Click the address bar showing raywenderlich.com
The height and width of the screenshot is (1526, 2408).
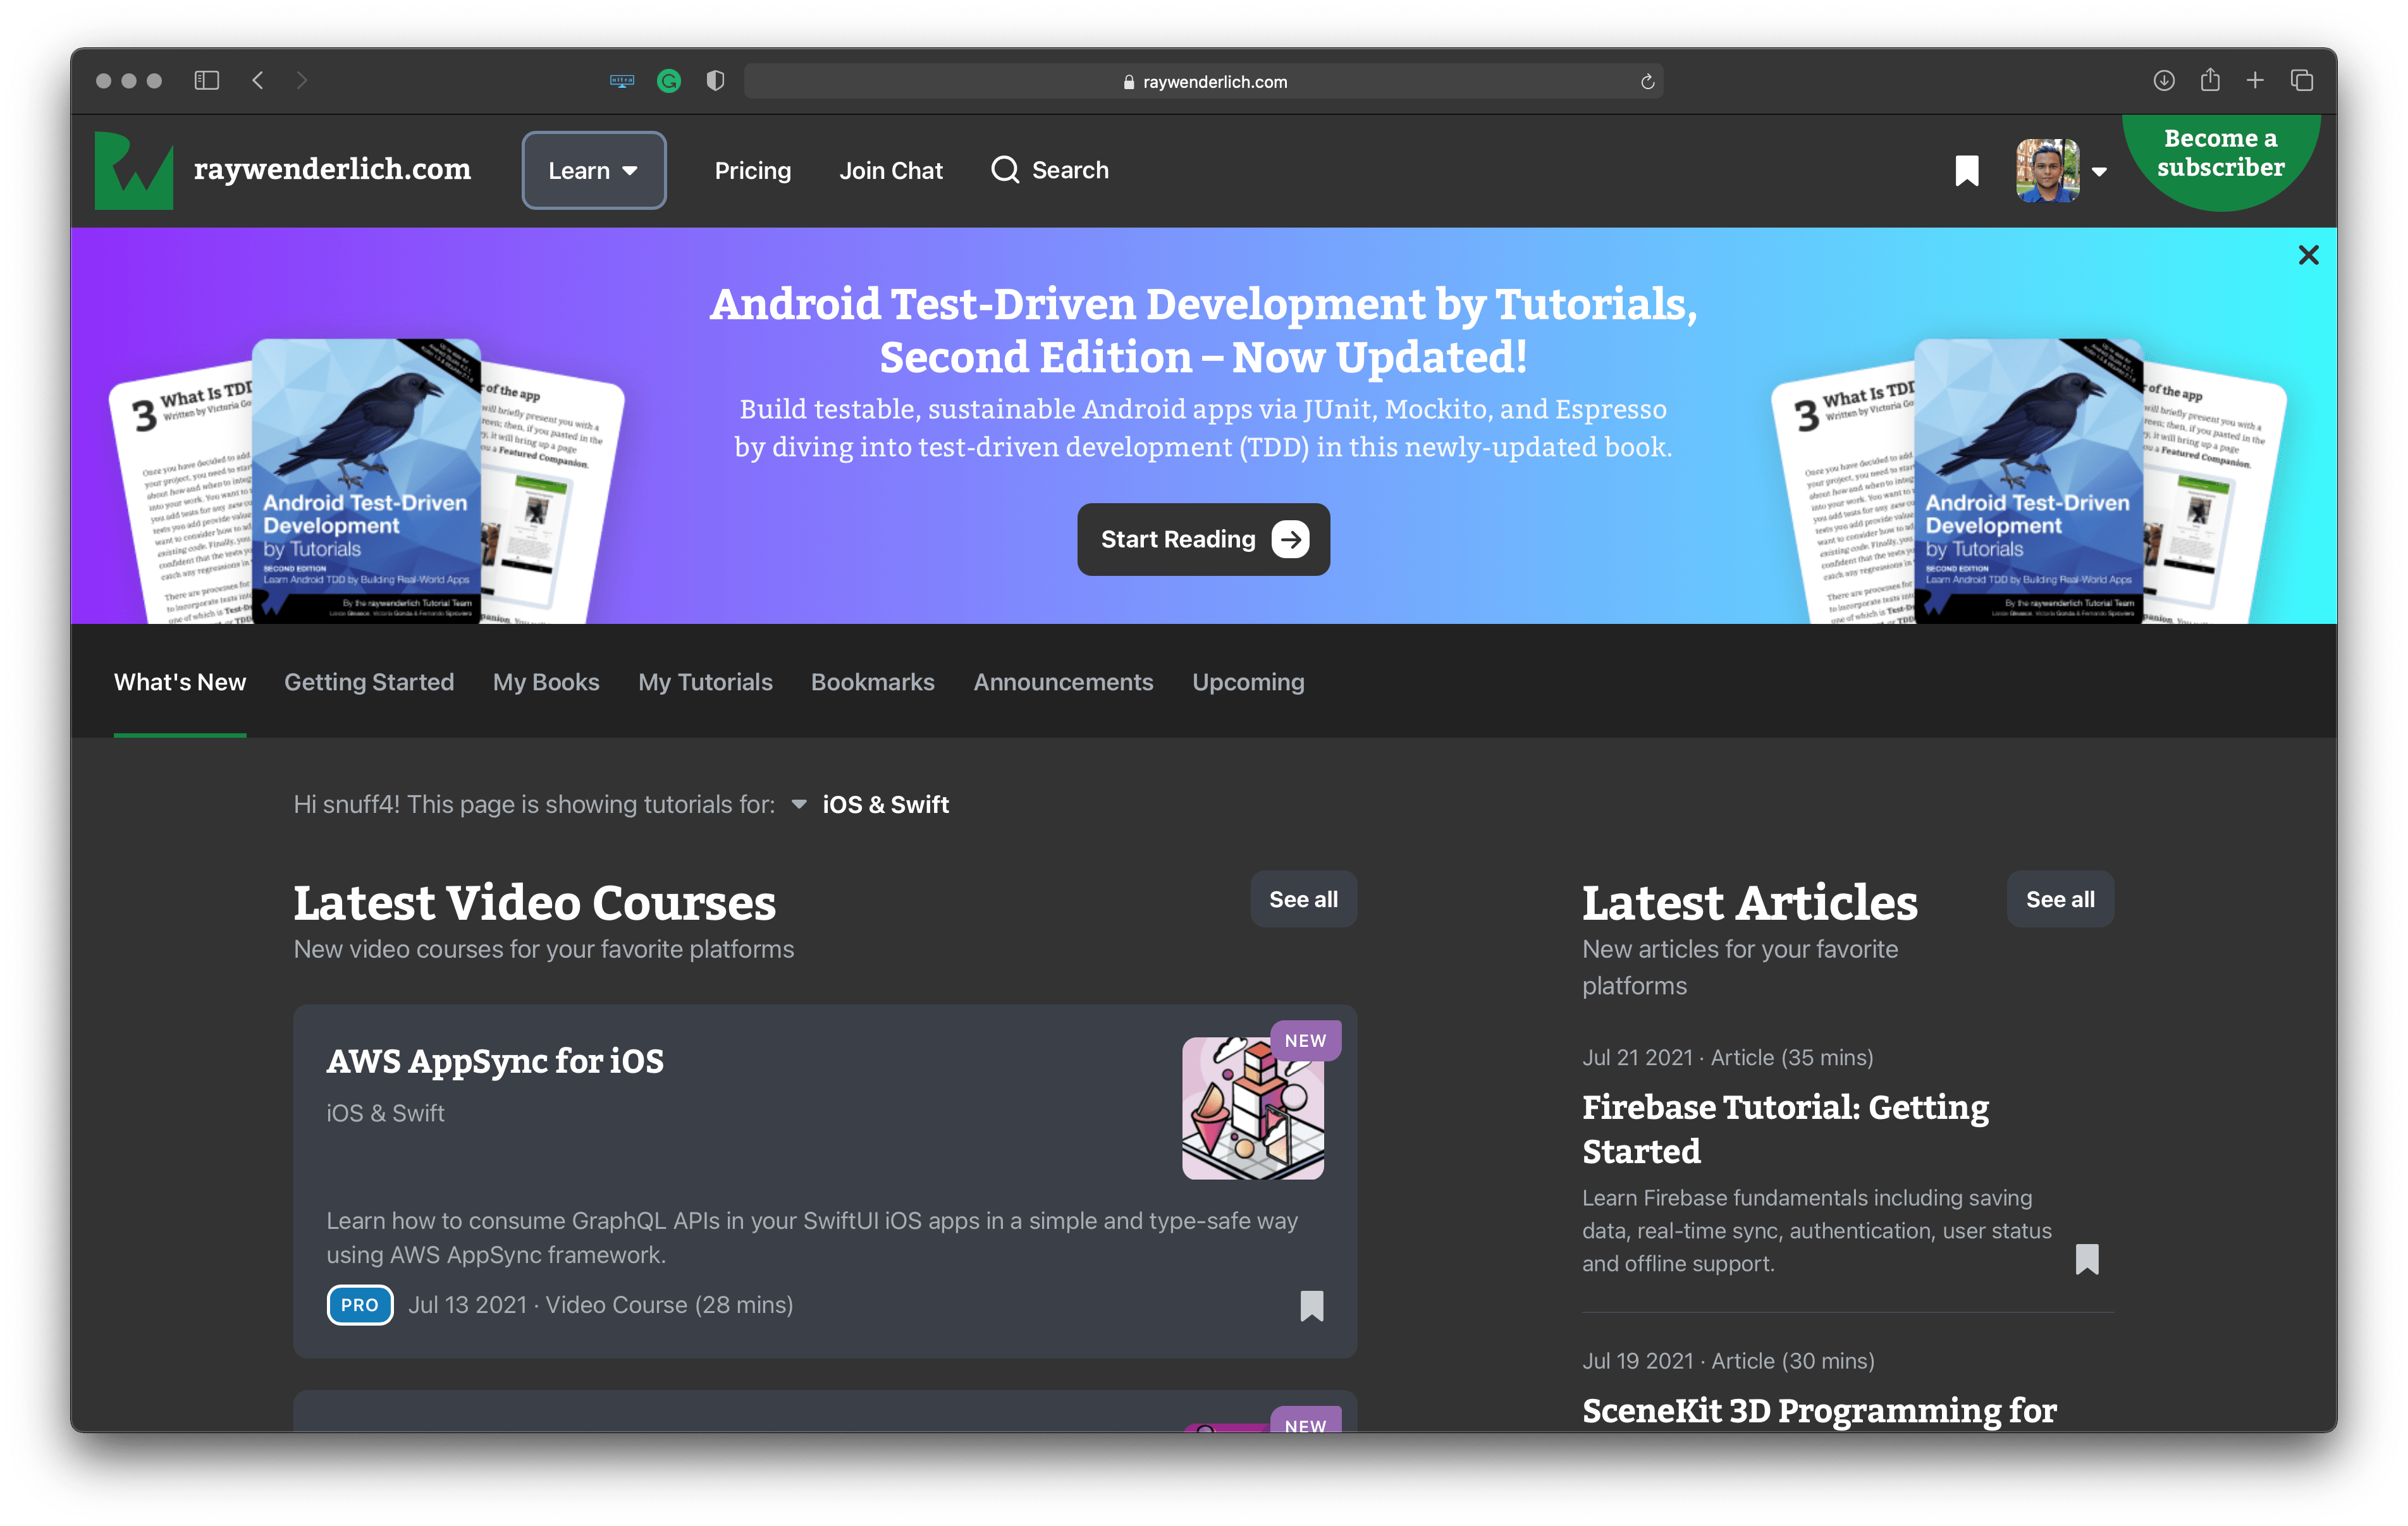click(1203, 81)
